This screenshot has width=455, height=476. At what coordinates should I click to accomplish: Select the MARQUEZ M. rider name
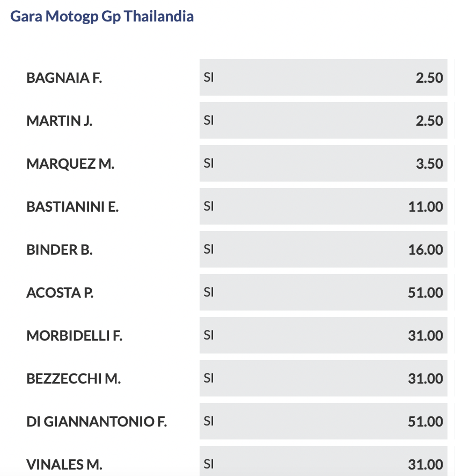click(70, 164)
